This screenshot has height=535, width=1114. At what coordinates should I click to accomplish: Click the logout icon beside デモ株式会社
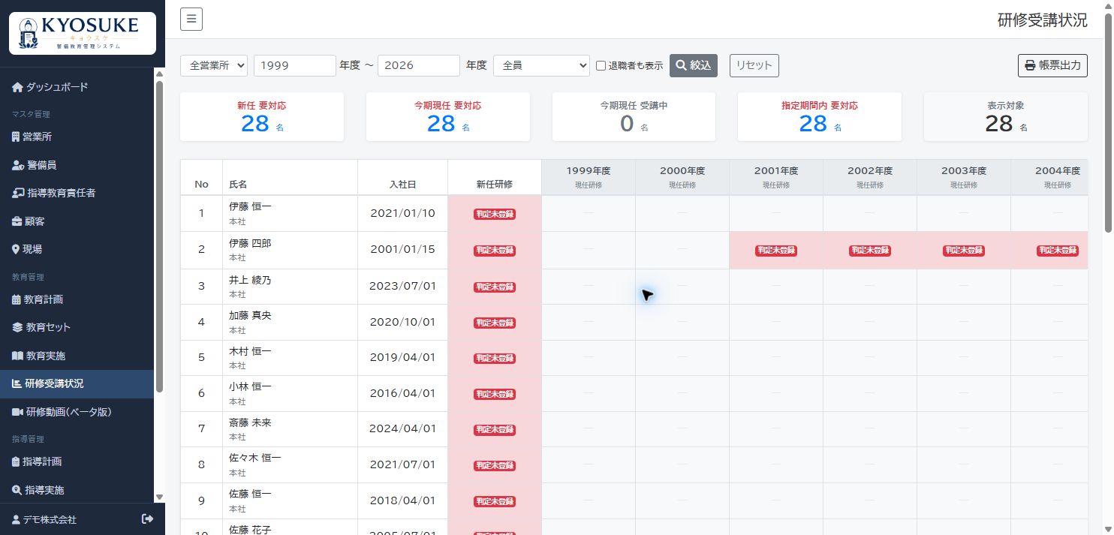click(147, 519)
